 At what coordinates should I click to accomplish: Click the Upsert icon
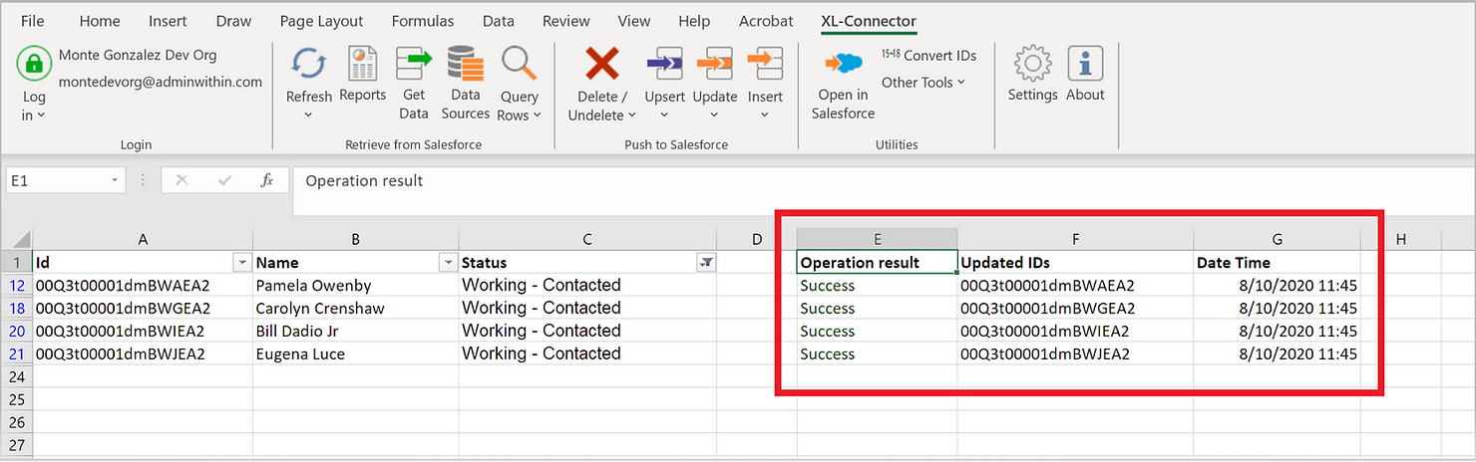point(664,66)
